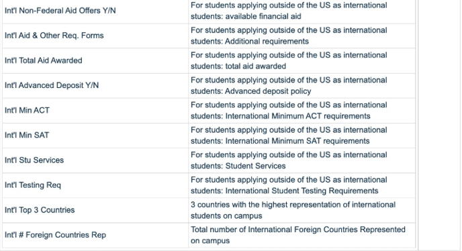The height and width of the screenshot is (251, 462).
Task: Select the 'Student Services' description cell
Action: point(302,160)
